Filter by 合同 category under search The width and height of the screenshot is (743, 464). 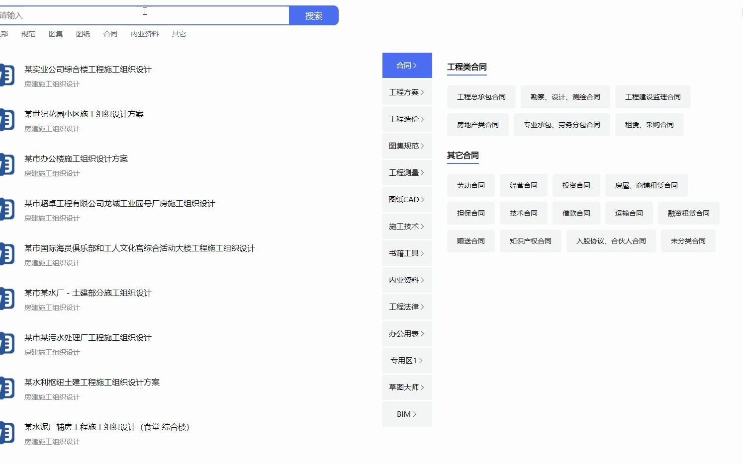tap(110, 34)
